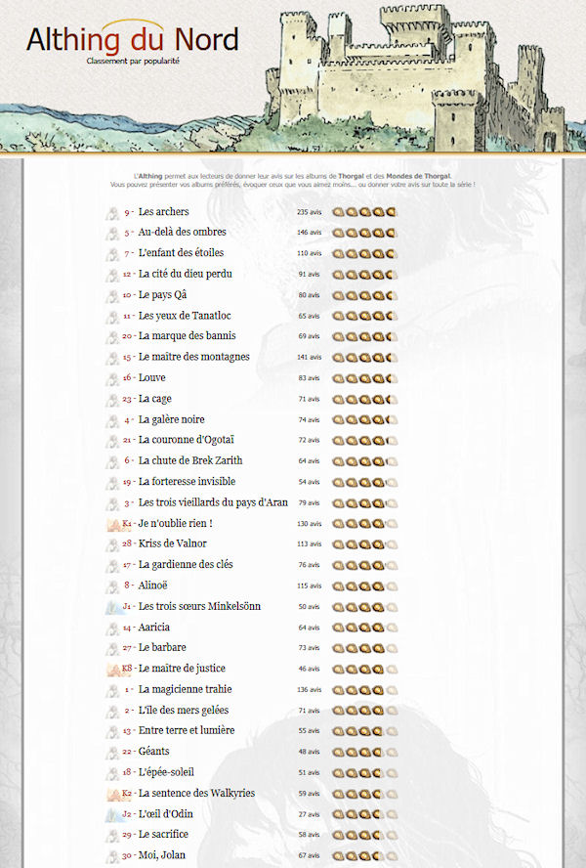Click the Althing du Nord logo
The image size is (586, 868).
click(x=132, y=41)
